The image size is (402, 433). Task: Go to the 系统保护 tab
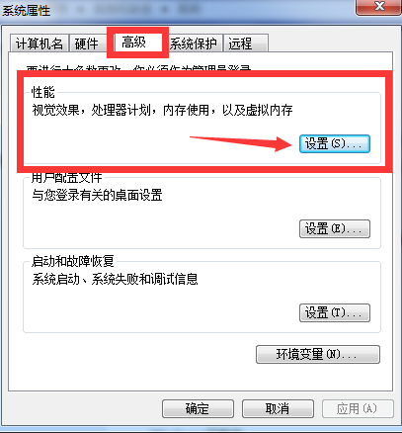[x=194, y=43]
